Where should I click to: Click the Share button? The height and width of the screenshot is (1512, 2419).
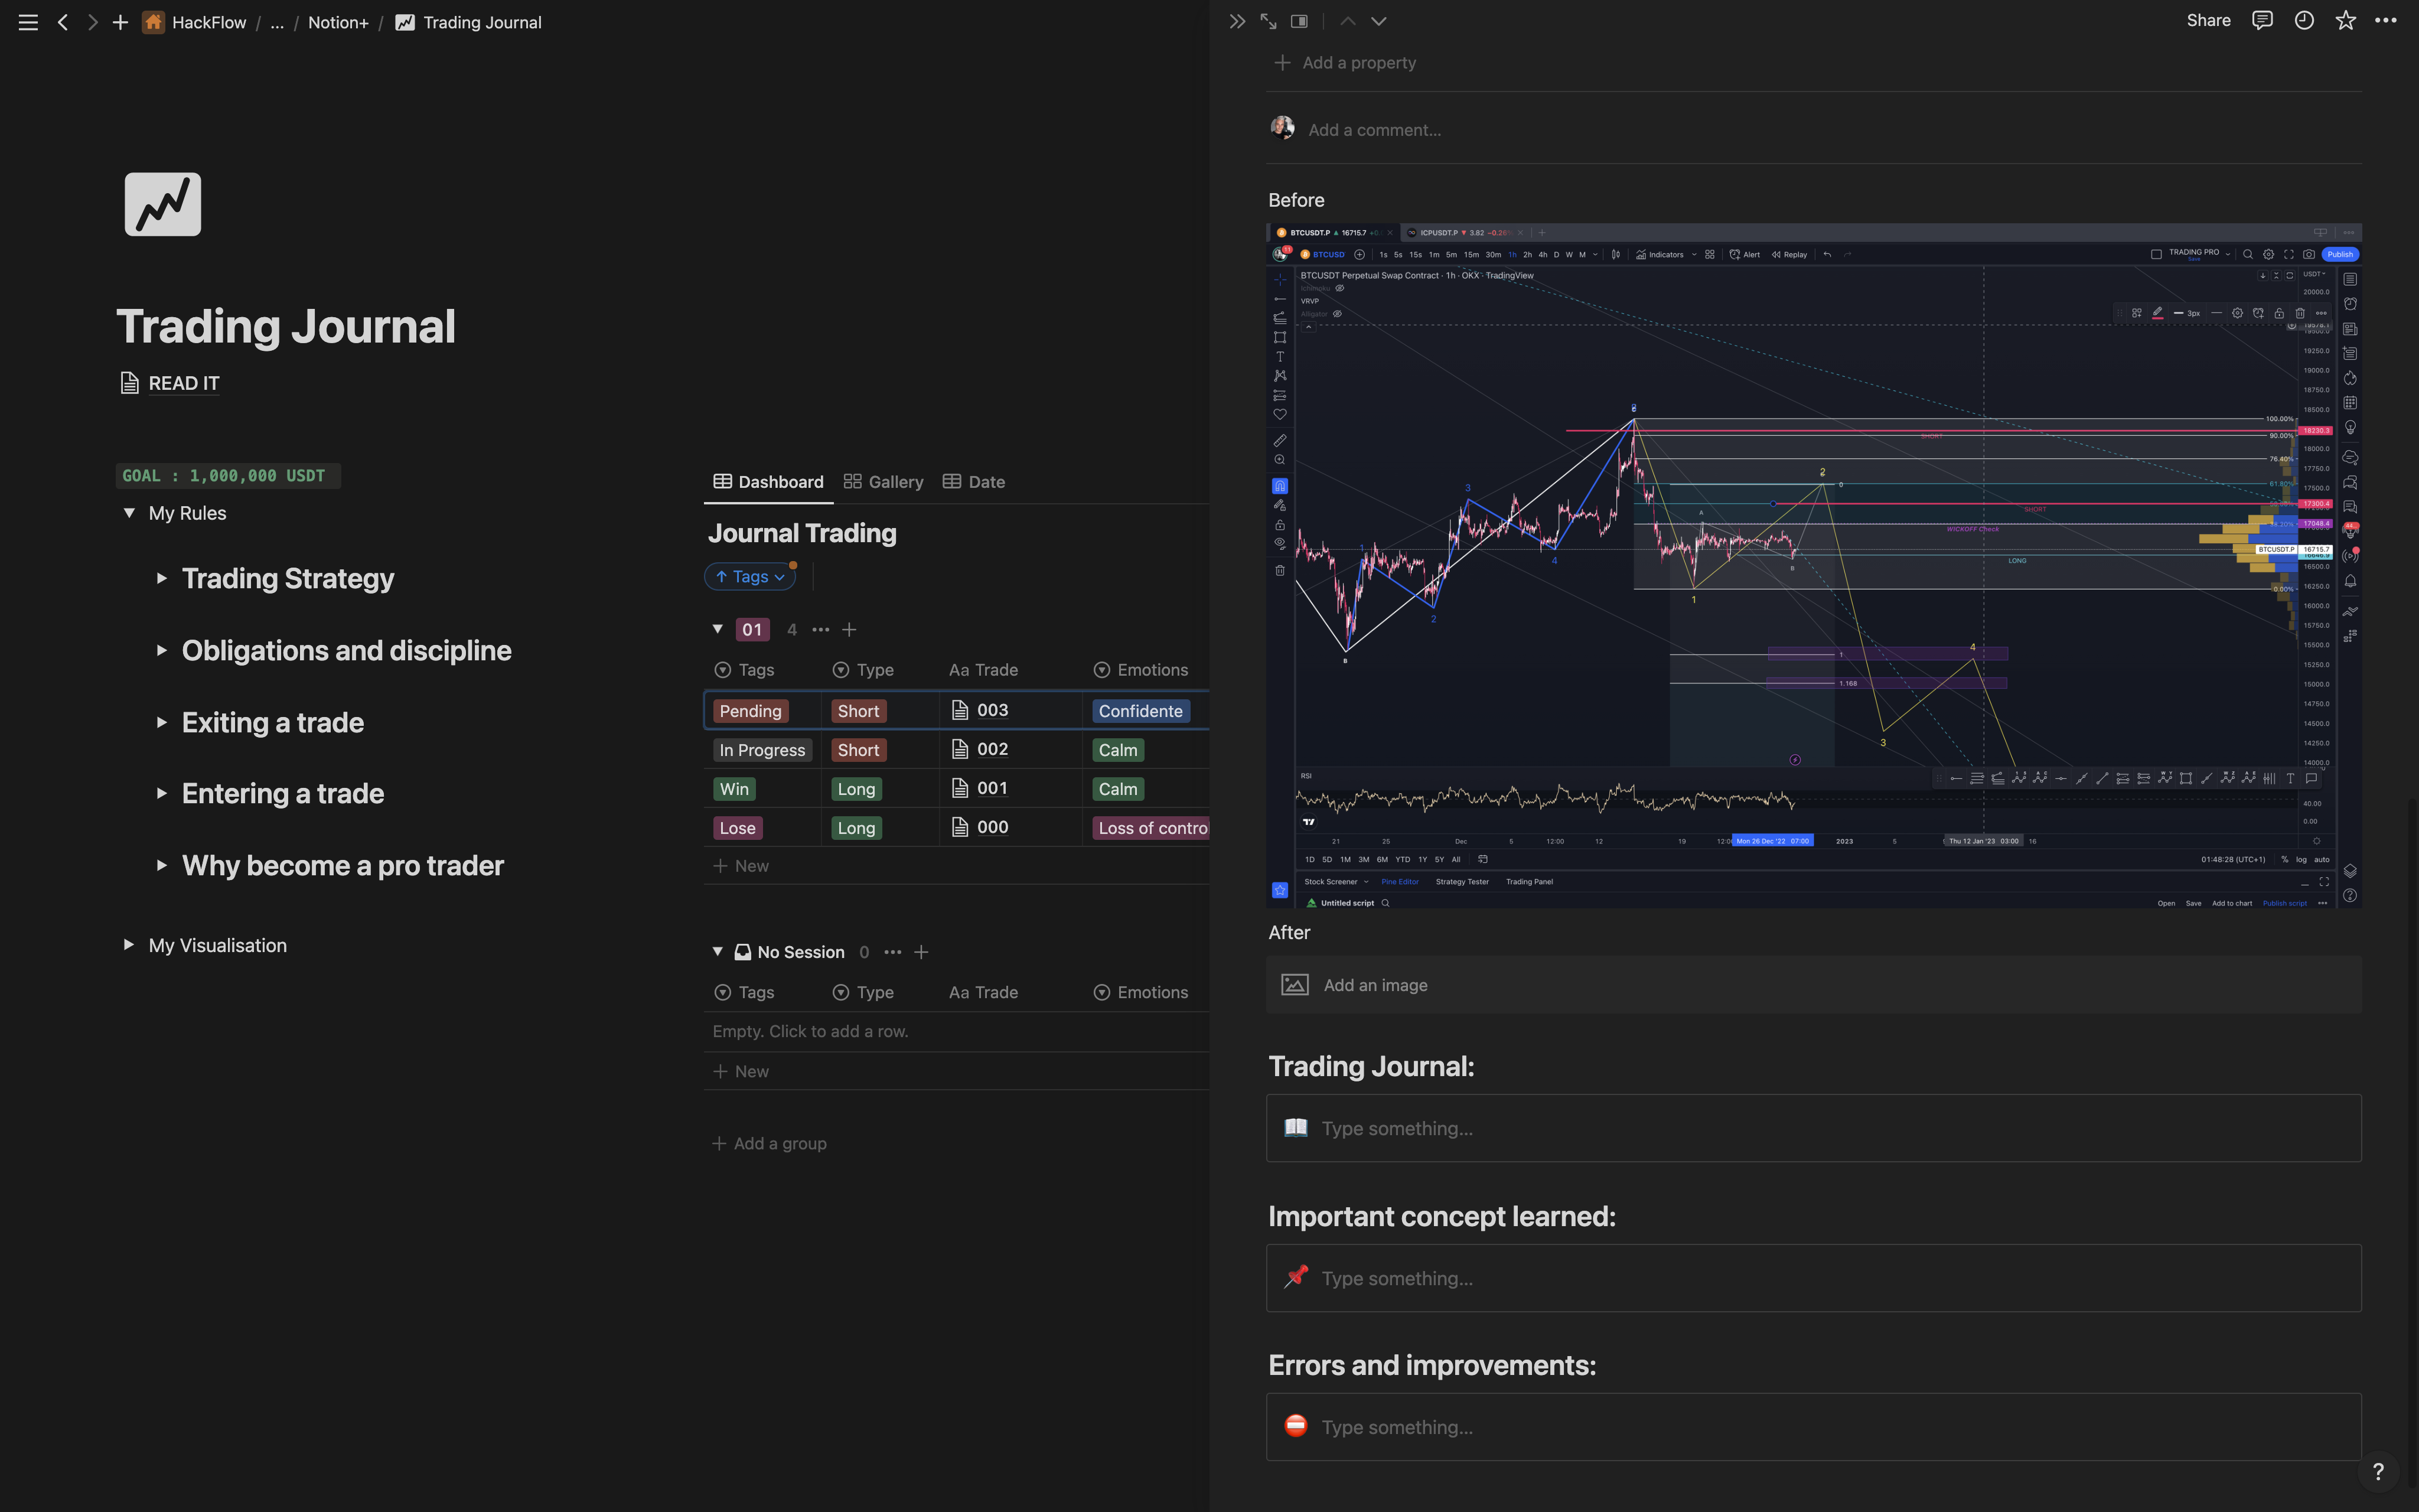click(x=2208, y=21)
